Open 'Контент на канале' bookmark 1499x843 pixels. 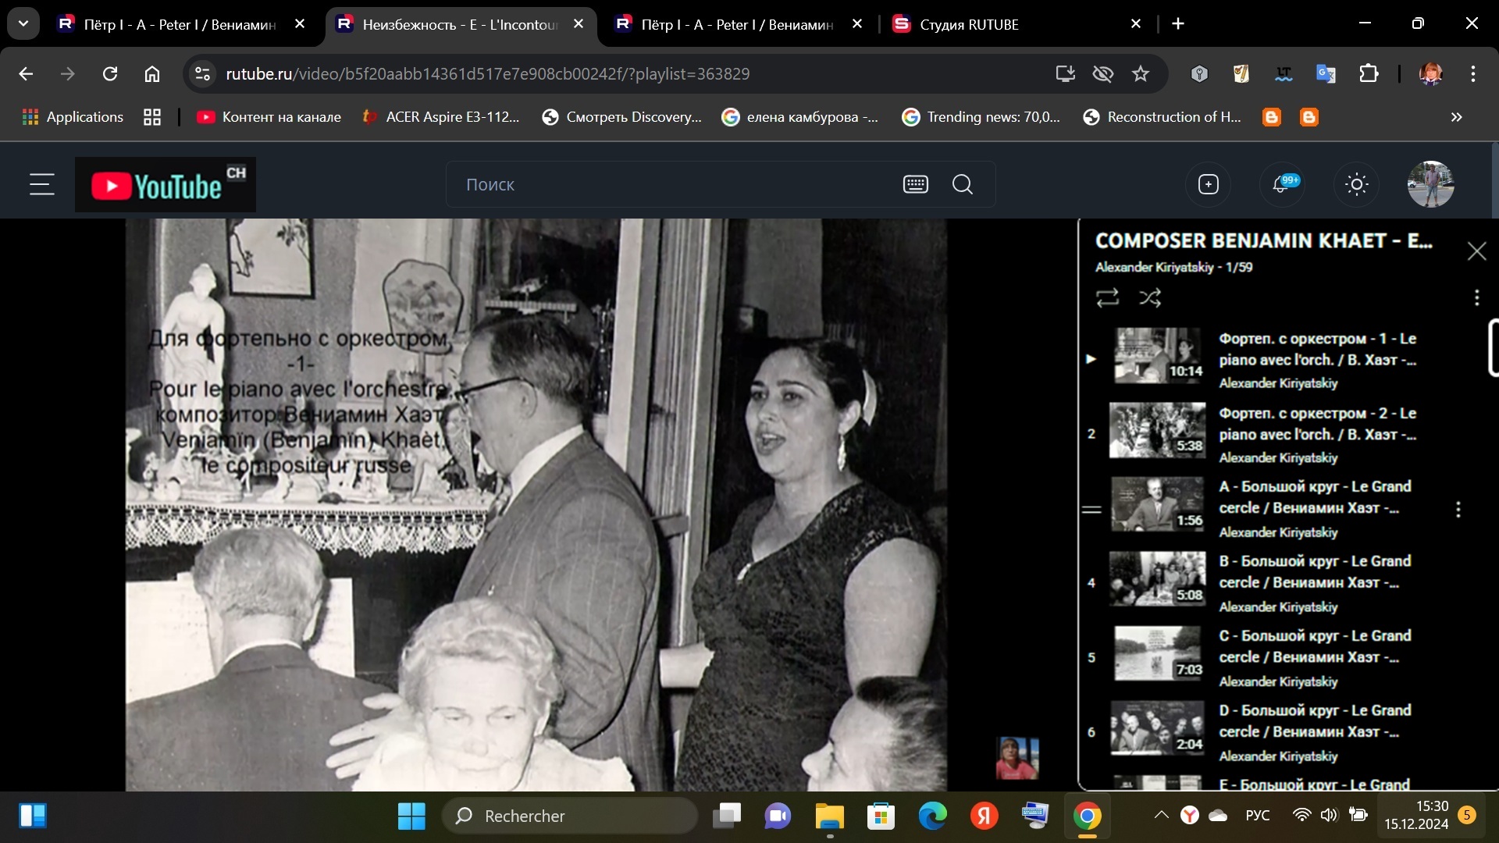[x=269, y=117]
